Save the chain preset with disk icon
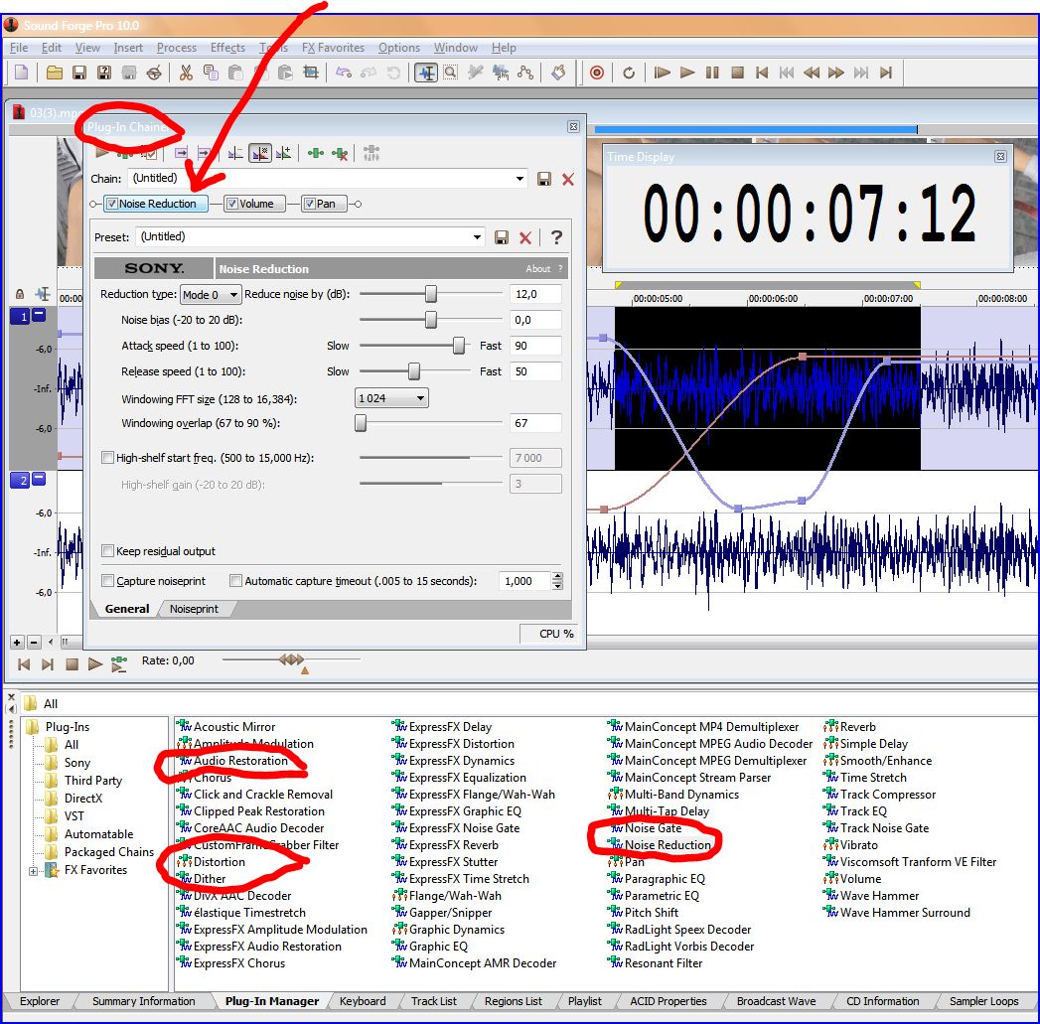The height and width of the screenshot is (1024, 1040). (544, 179)
